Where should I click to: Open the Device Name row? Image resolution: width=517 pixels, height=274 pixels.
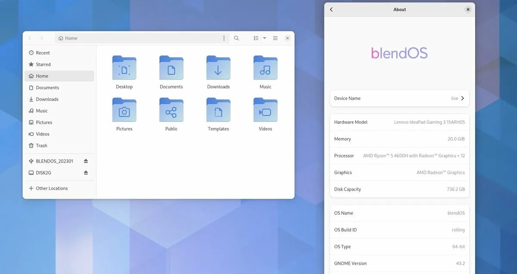399,99
